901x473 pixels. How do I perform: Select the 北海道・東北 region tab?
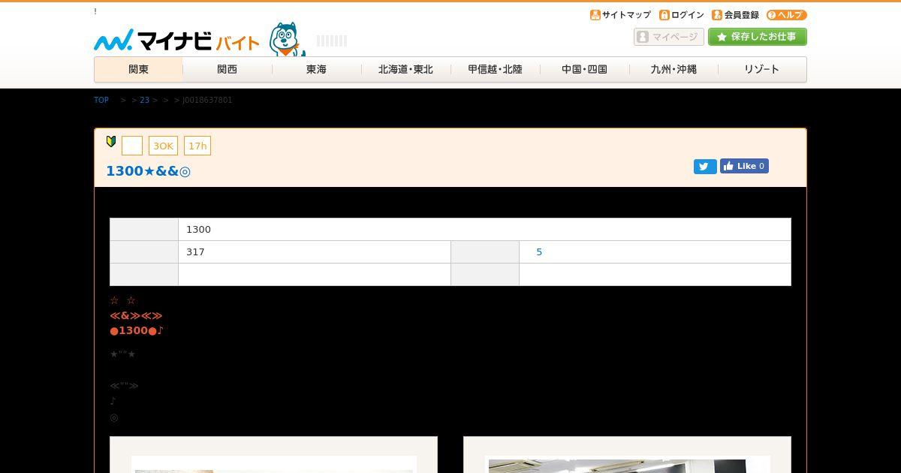[405, 69]
